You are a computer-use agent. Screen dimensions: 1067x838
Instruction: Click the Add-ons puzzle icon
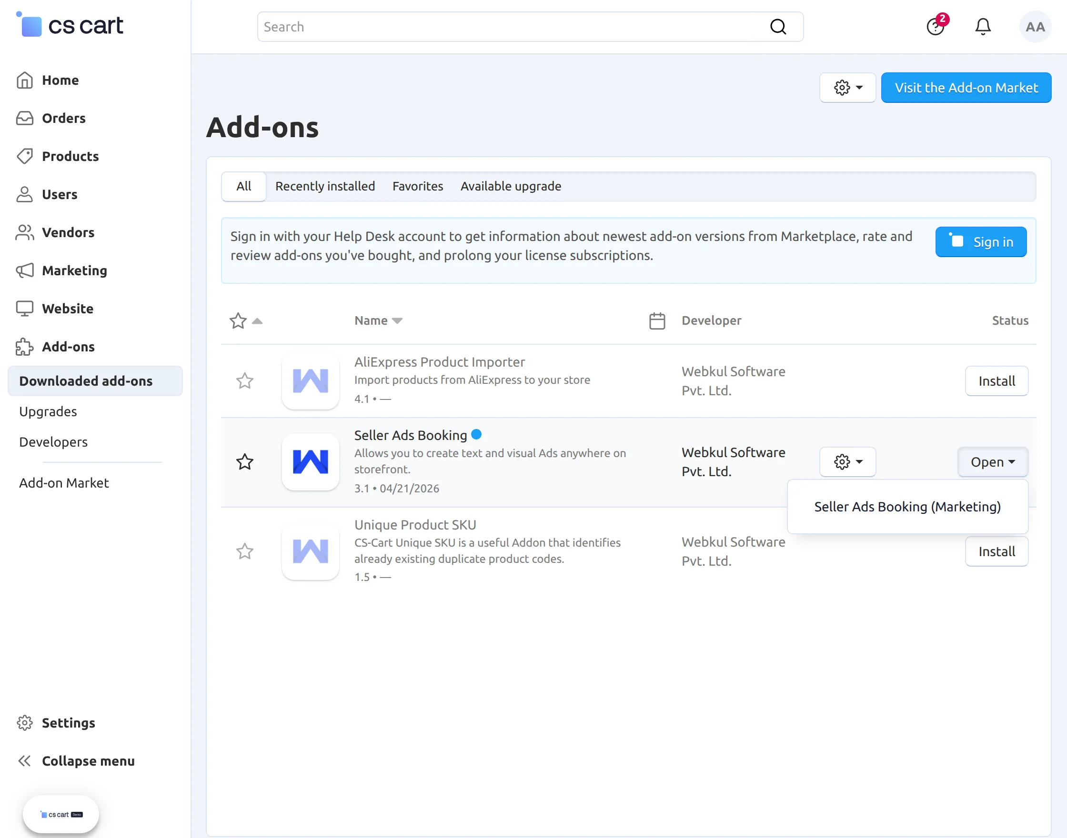[25, 346]
